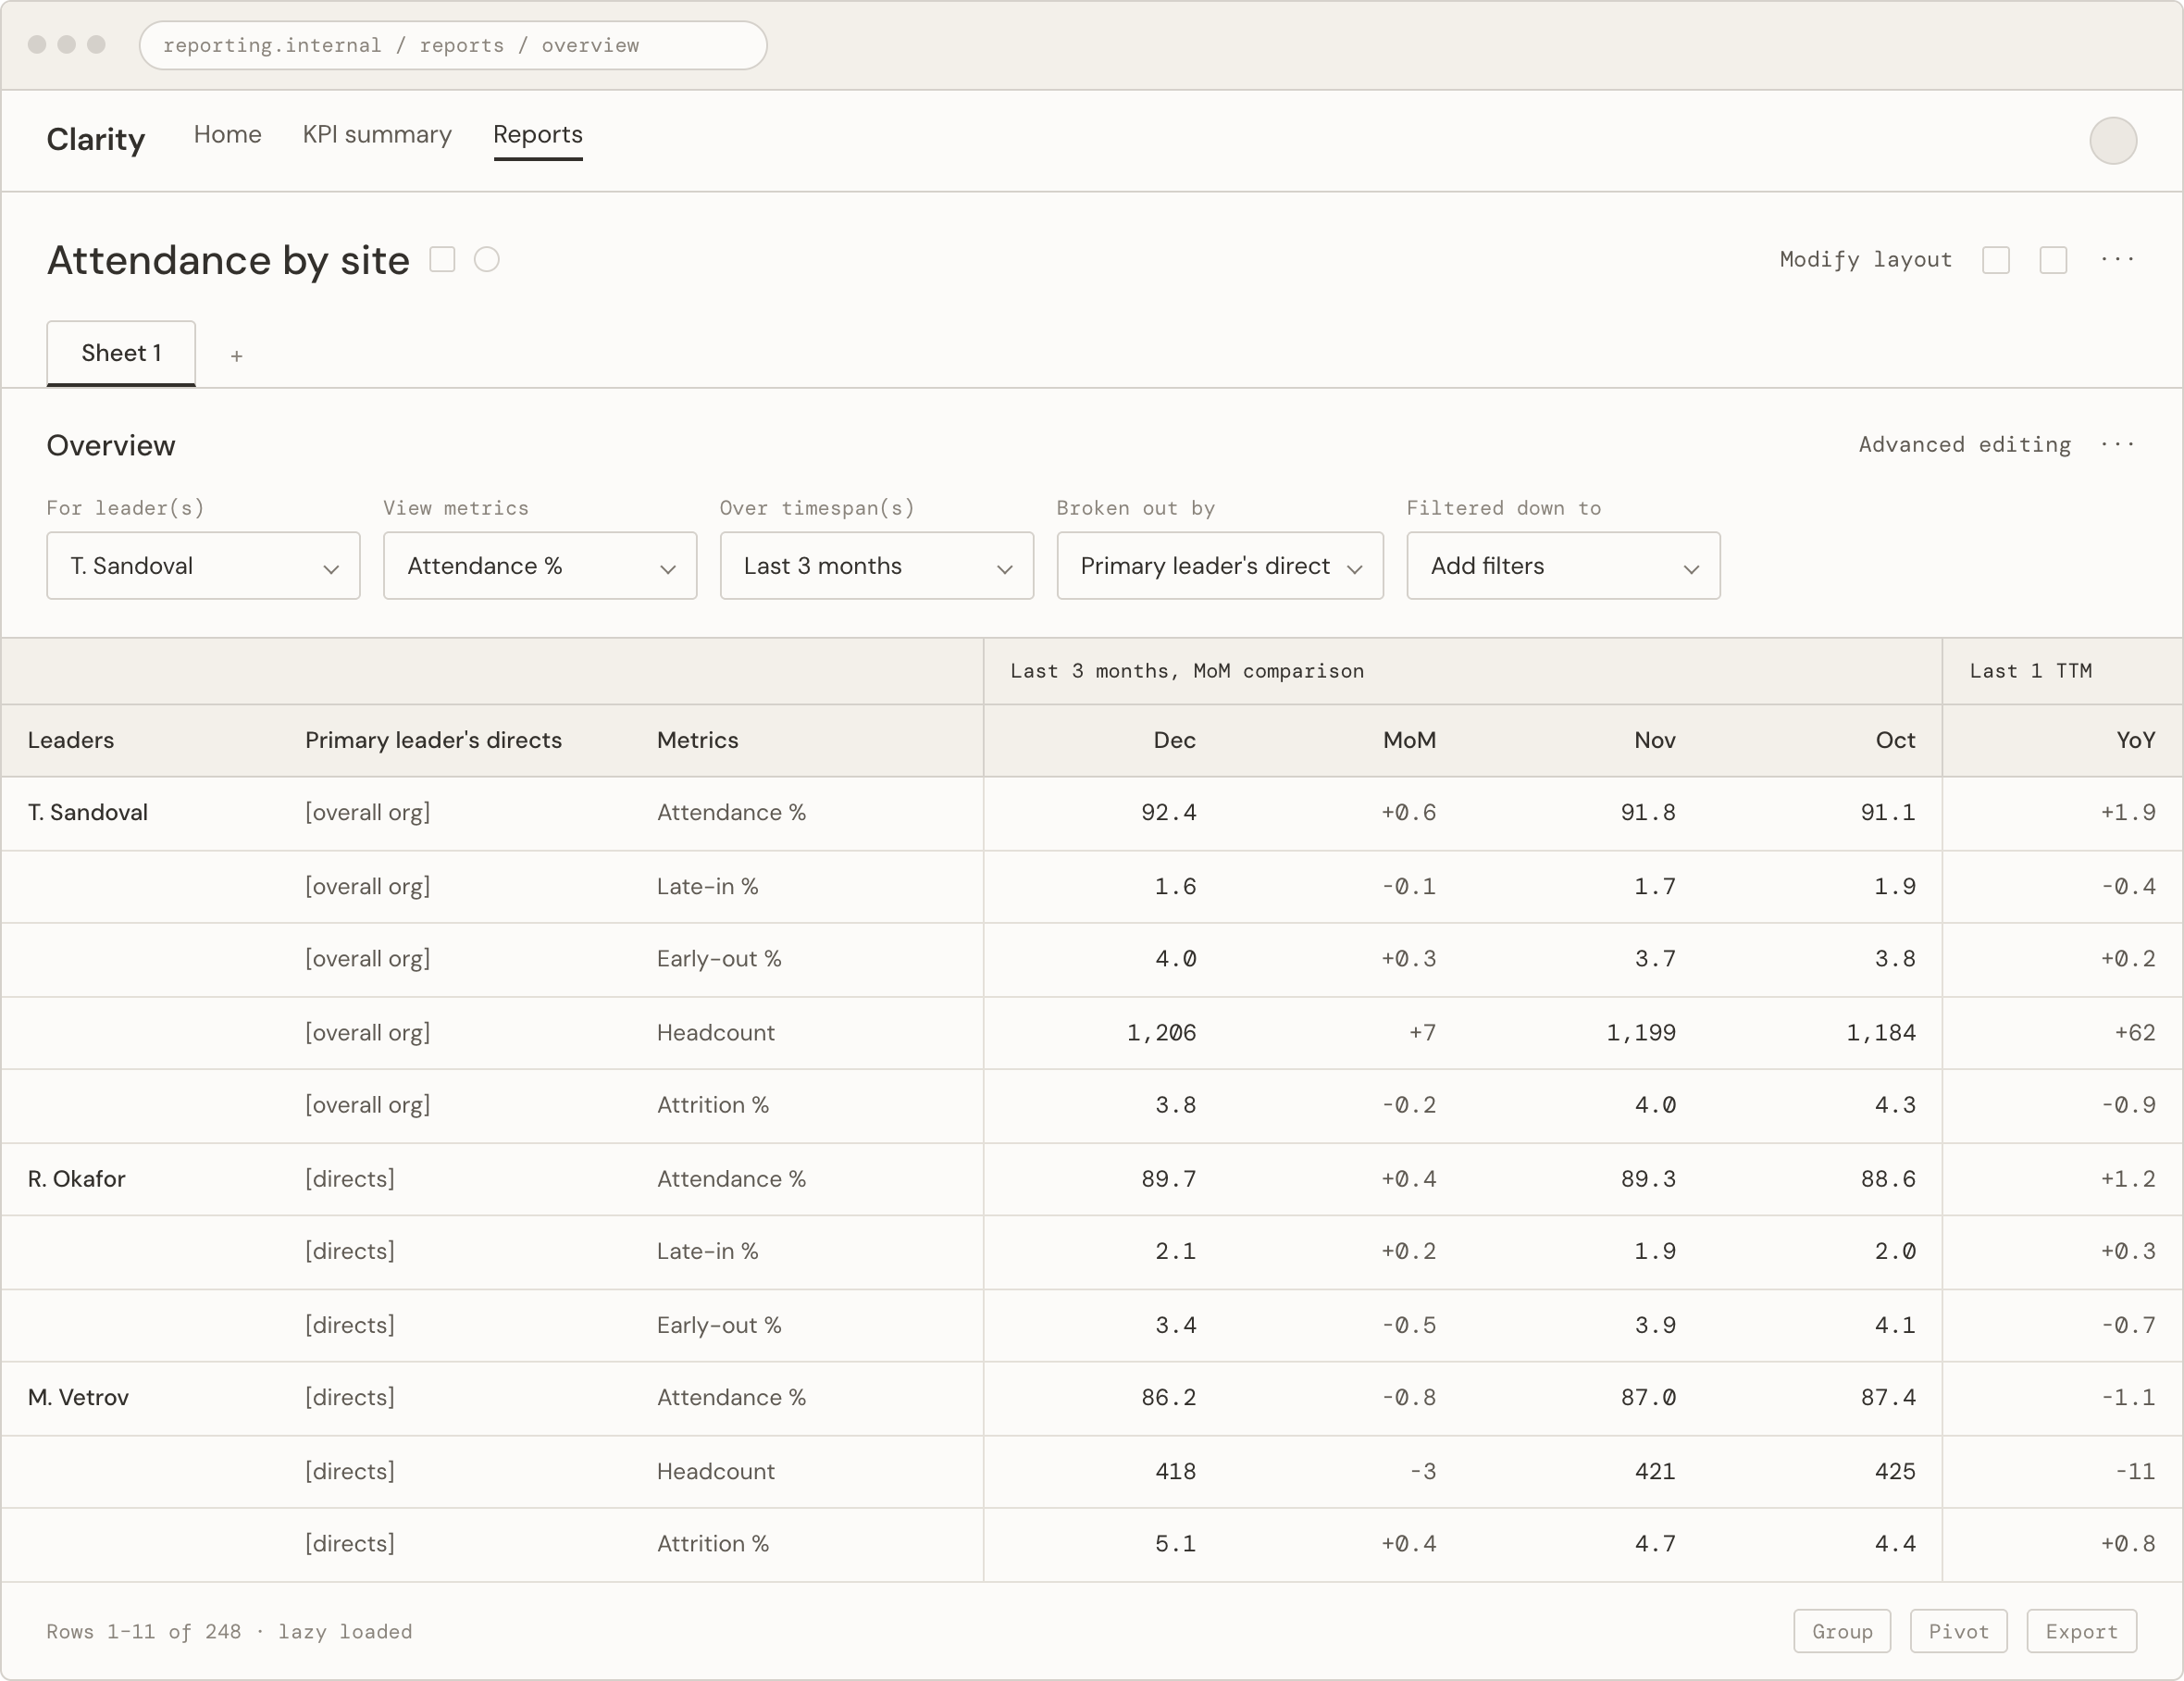Click the MoM column header

(x=1409, y=740)
